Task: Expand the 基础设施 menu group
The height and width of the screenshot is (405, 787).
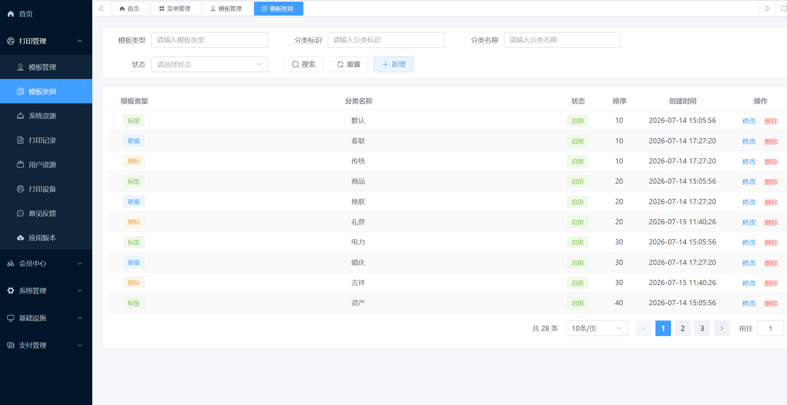Action: pos(80,318)
